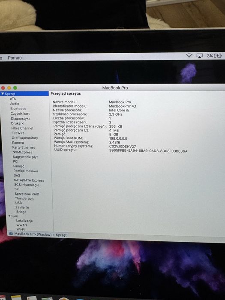Viewport: 225px width, 300px height.
Task: Click the serial number C02VJ0DSHV27
Action: click(x=123, y=147)
